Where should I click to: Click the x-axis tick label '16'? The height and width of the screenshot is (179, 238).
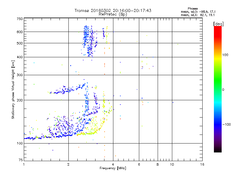pyautogui.click(x=202, y=164)
